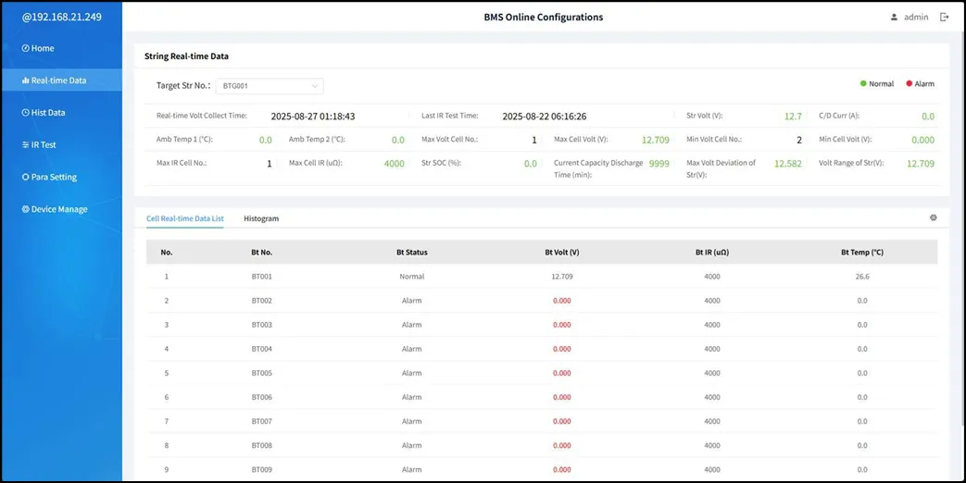
Task: Click the red 0.000 voltage for BT002
Action: tap(562, 301)
